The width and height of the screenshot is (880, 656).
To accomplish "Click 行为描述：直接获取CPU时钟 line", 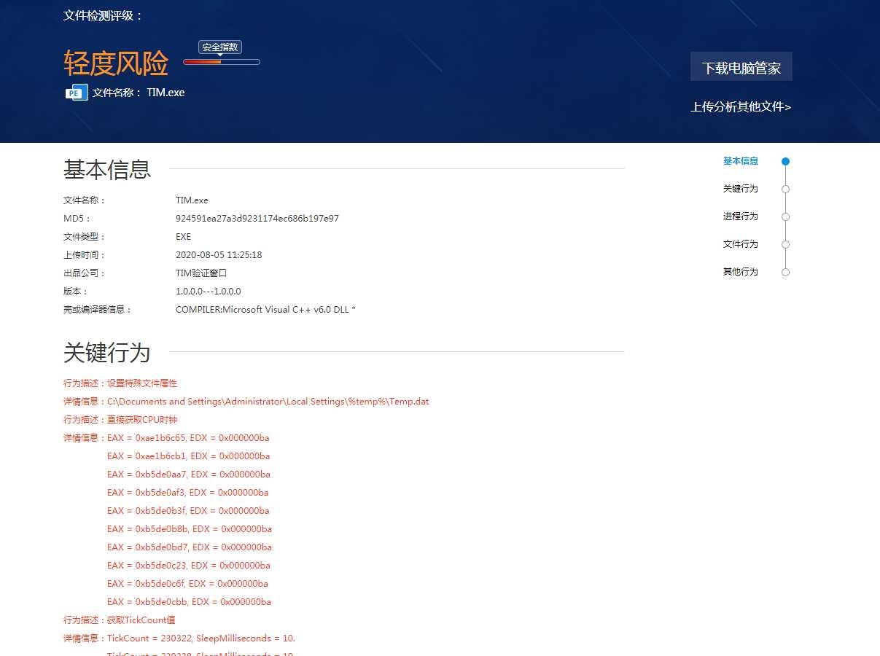I will 120,420.
